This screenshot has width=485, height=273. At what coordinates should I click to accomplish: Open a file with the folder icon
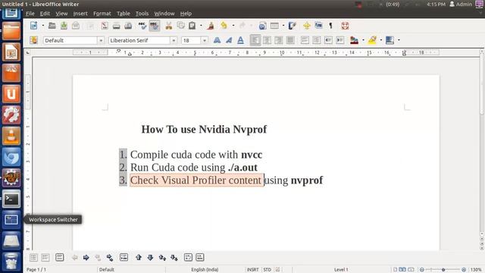(52, 26)
